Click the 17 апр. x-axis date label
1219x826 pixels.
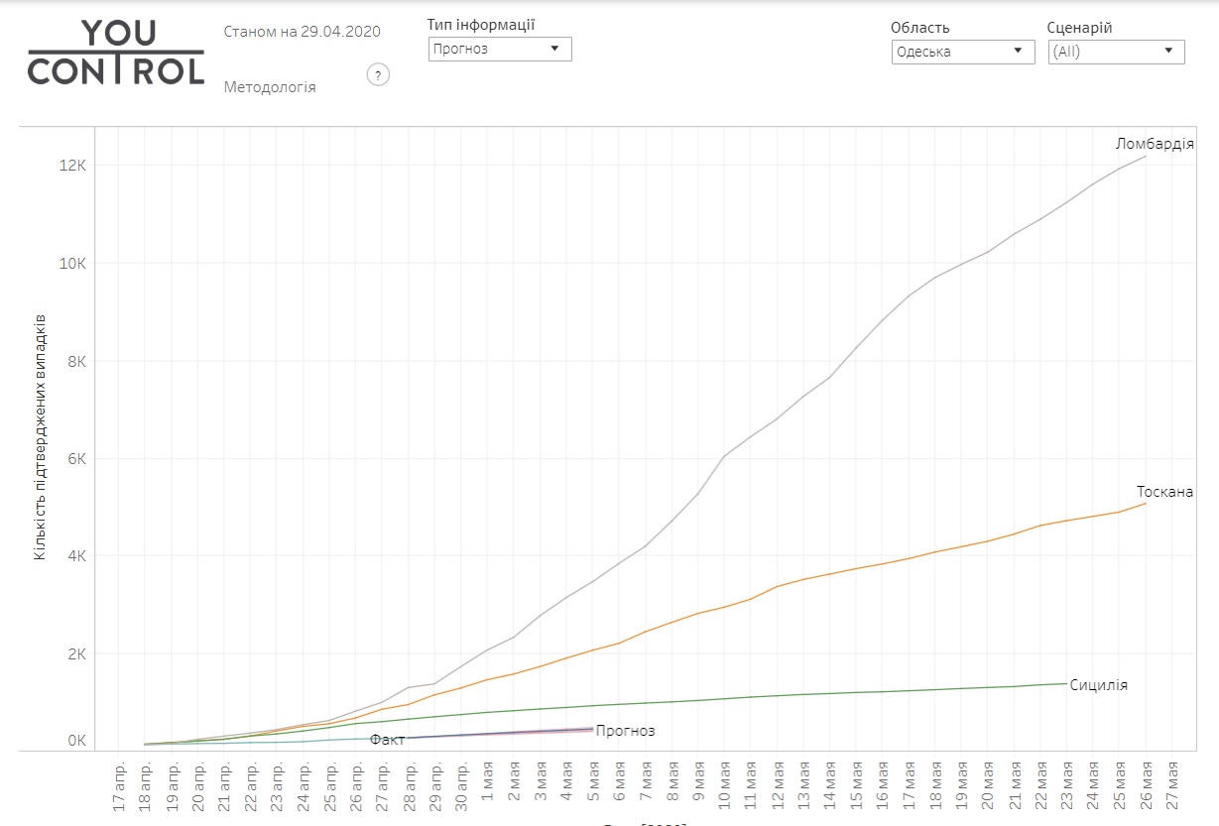click(x=119, y=787)
